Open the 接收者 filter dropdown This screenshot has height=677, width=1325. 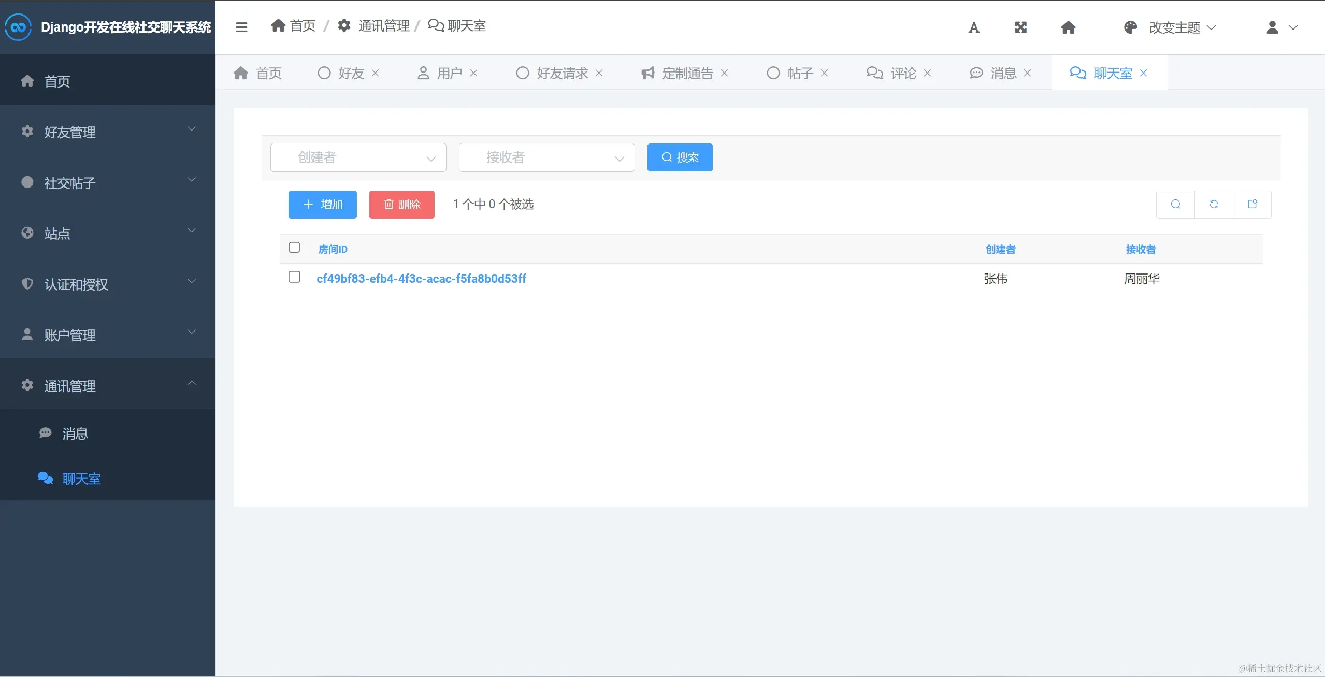pos(546,157)
